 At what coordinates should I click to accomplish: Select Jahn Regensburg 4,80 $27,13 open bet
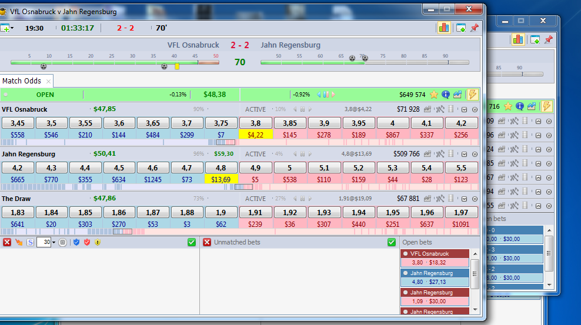point(435,277)
